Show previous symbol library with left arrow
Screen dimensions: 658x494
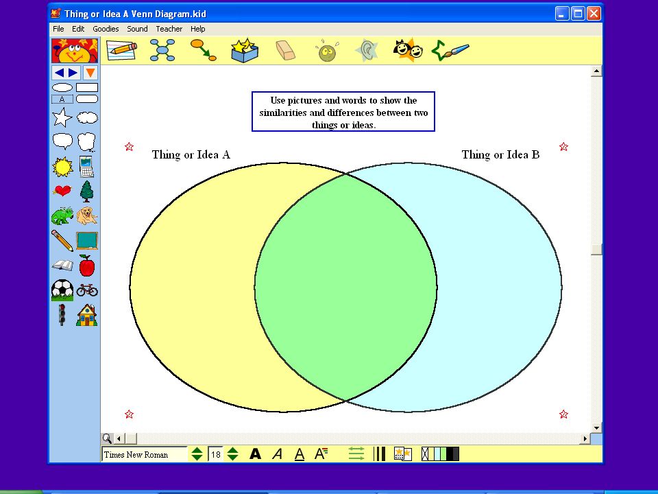point(59,73)
